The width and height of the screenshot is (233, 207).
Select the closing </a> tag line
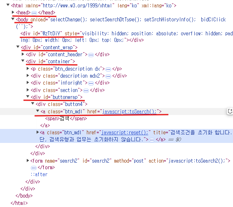45,125
